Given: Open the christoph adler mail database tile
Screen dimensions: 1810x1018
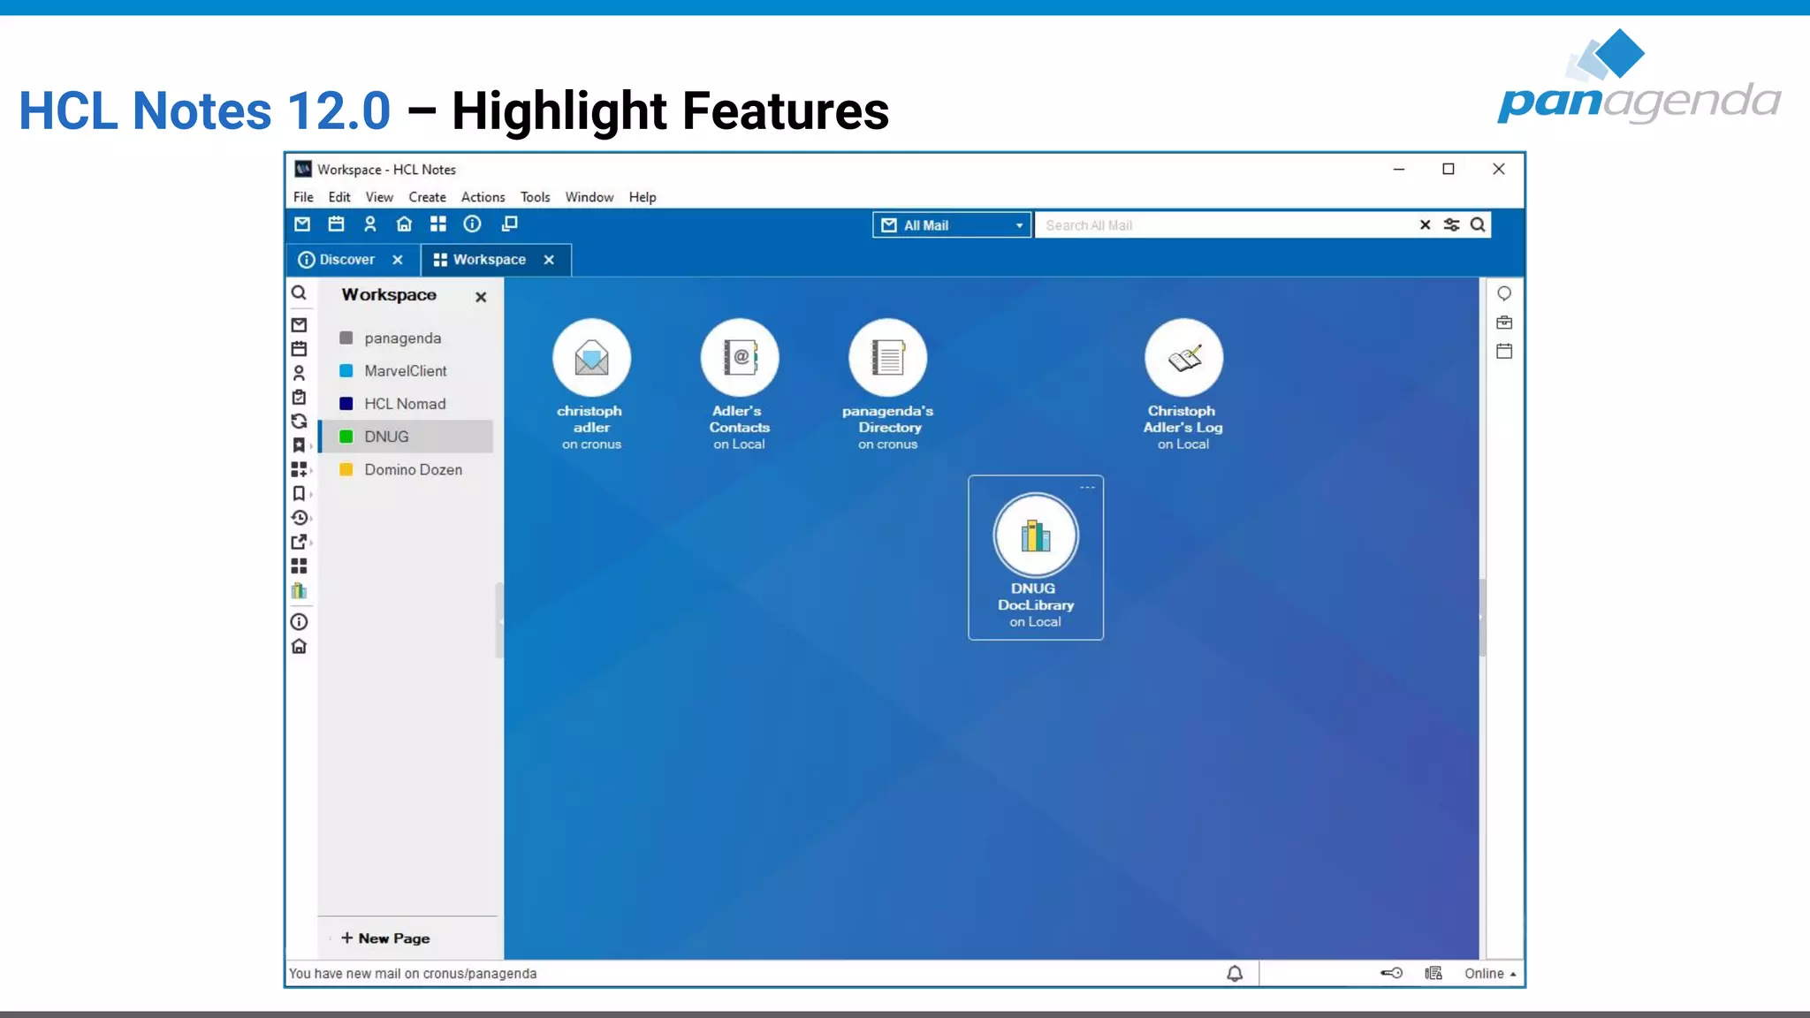Looking at the screenshot, I should pyautogui.click(x=591, y=384).
